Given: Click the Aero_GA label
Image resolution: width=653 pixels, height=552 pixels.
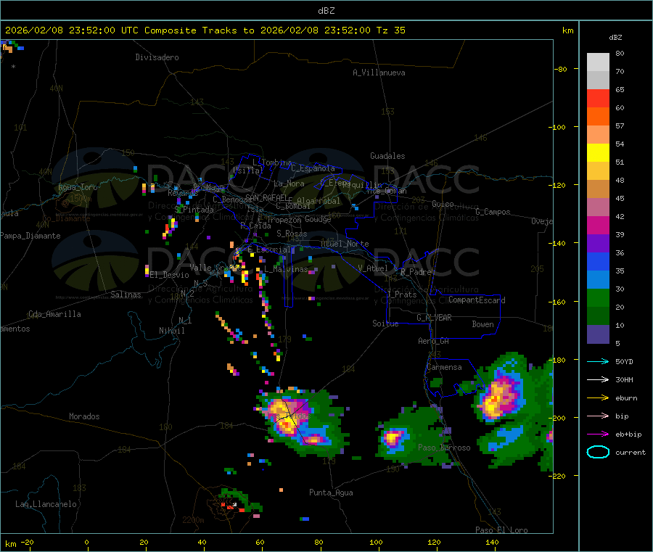Looking at the screenshot, I should click(434, 341).
